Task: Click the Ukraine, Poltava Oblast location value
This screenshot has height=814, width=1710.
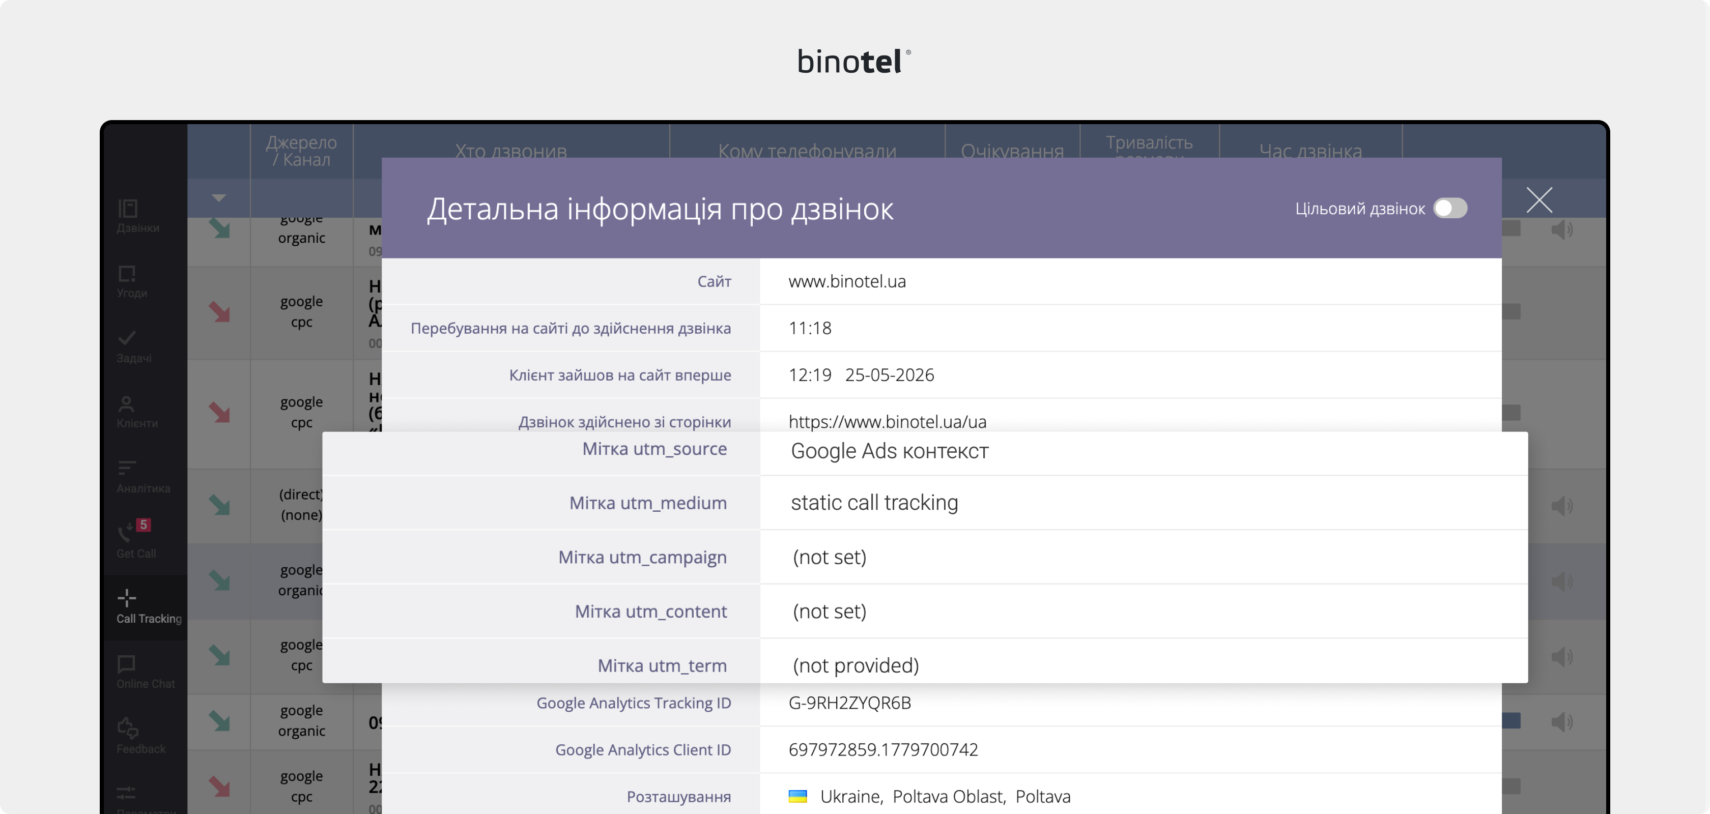Action: 945,796
